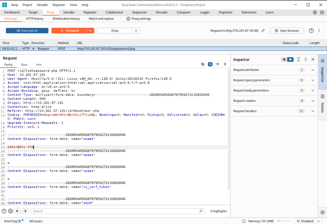Expand Request headers section
Image resolution: width=327 pixels, height=224 pixels.
(274, 111)
